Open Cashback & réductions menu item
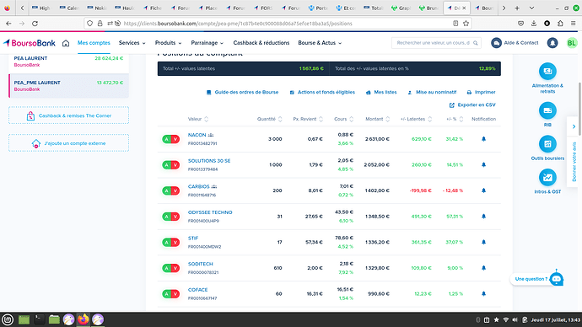582x327 pixels. coord(261,43)
